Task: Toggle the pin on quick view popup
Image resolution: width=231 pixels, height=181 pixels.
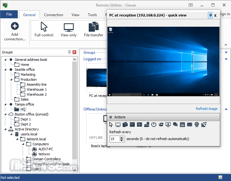Action: click(210, 15)
